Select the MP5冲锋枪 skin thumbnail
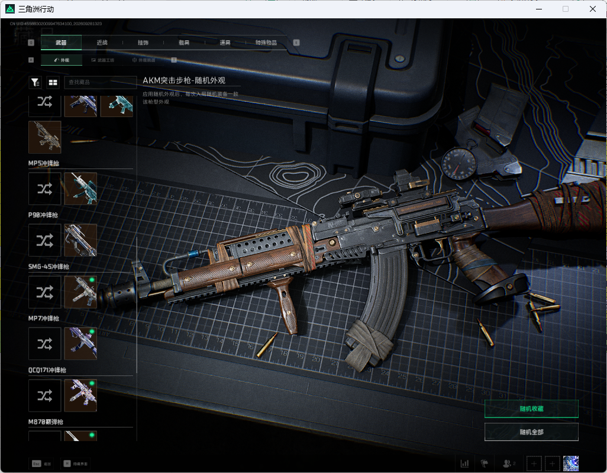This screenshot has height=473, width=607. tap(80, 189)
